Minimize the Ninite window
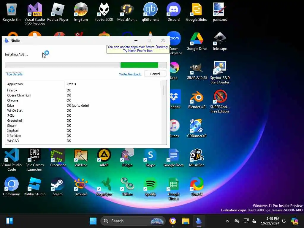Screen dimensions: 304x228 (136, 40)
